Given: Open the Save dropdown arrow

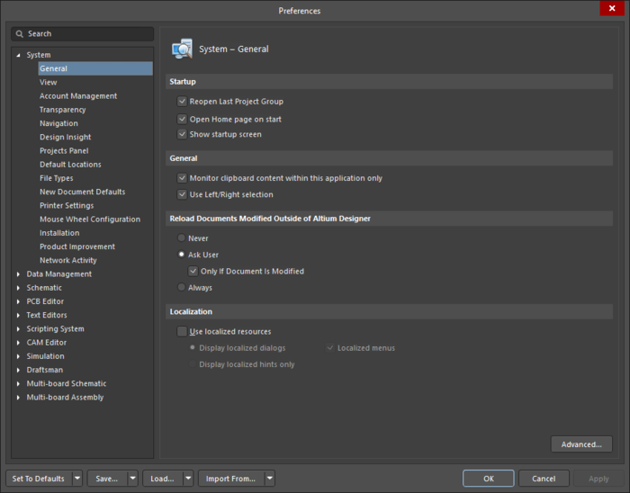Looking at the screenshot, I should pyautogui.click(x=132, y=479).
